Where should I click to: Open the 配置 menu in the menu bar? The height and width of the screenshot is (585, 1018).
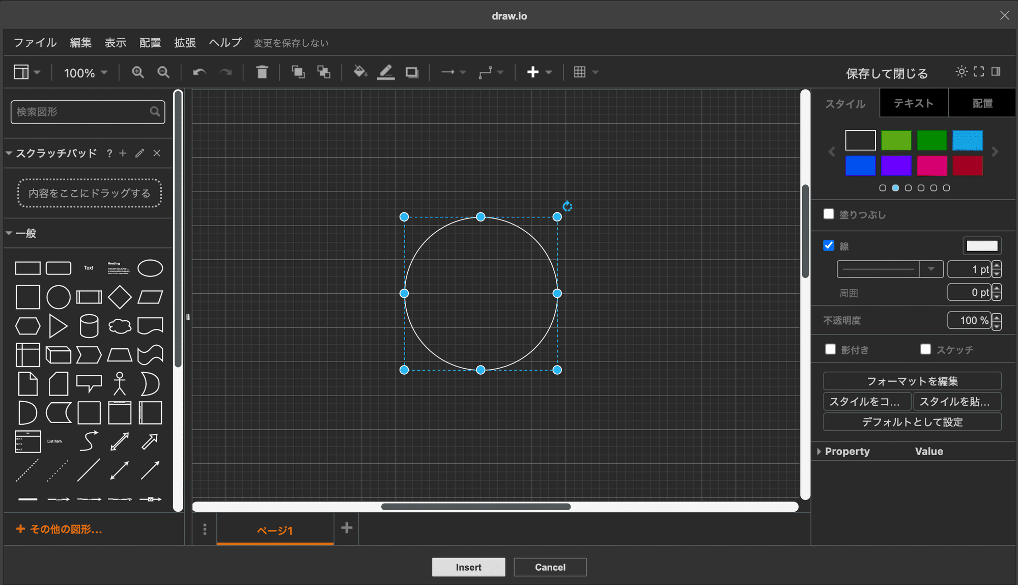tap(150, 43)
